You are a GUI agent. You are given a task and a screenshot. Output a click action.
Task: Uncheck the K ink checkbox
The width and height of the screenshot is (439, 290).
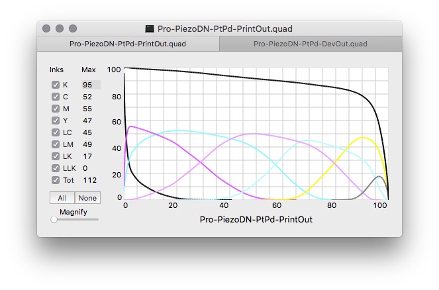tap(56, 85)
